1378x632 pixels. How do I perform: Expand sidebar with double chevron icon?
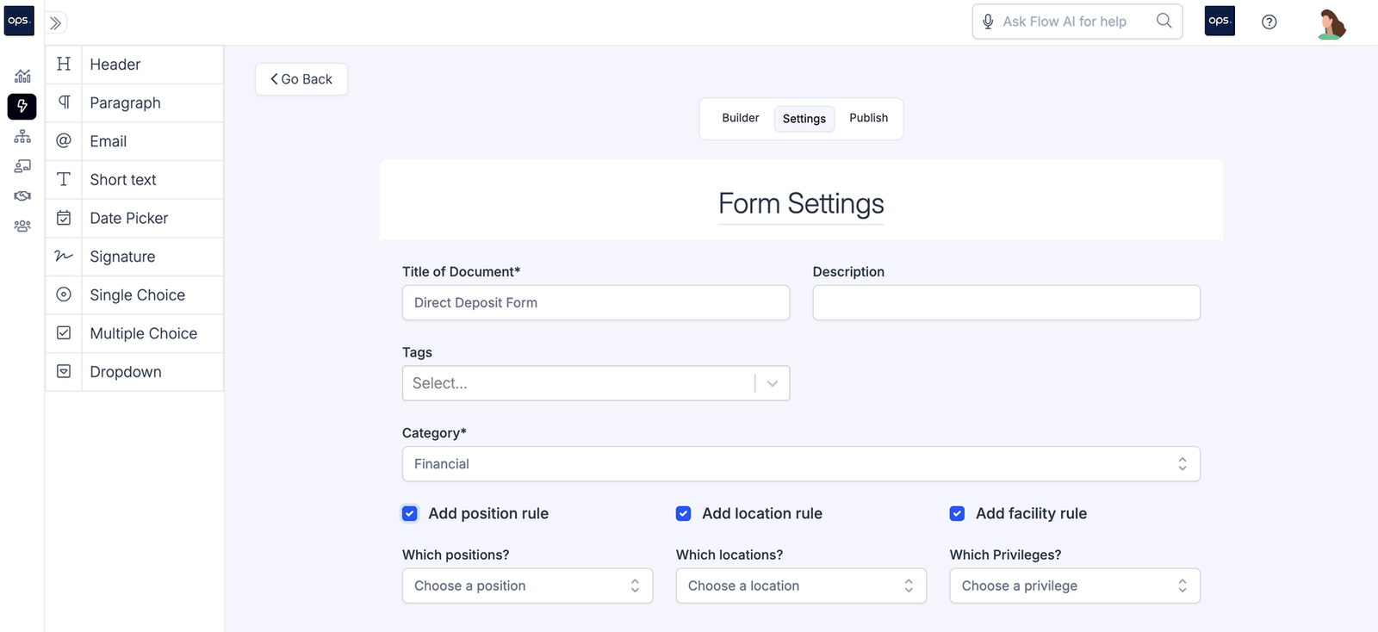[x=56, y=23]
